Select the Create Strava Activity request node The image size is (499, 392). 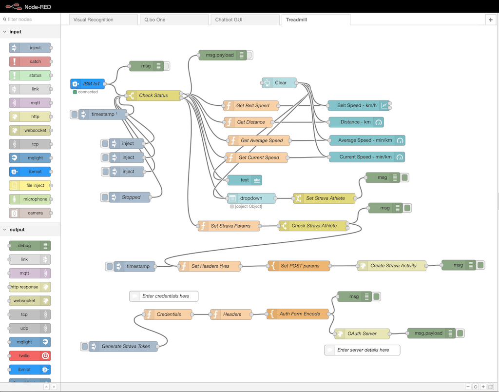[x=392, y=266]
